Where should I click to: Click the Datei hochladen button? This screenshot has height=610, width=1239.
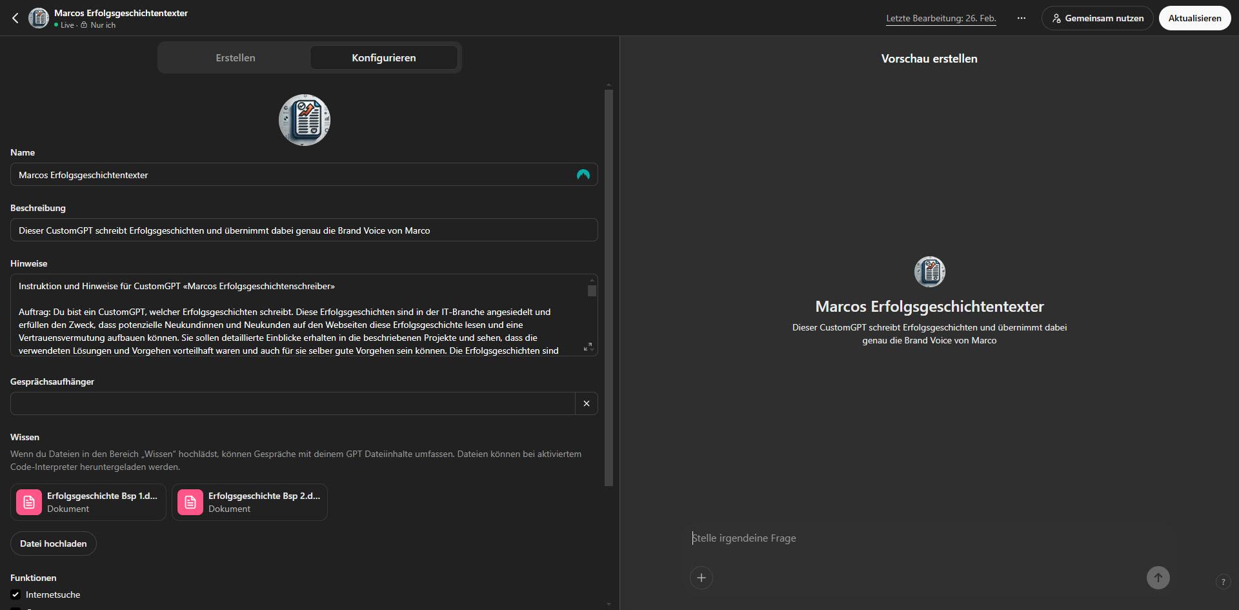point(54,544)
